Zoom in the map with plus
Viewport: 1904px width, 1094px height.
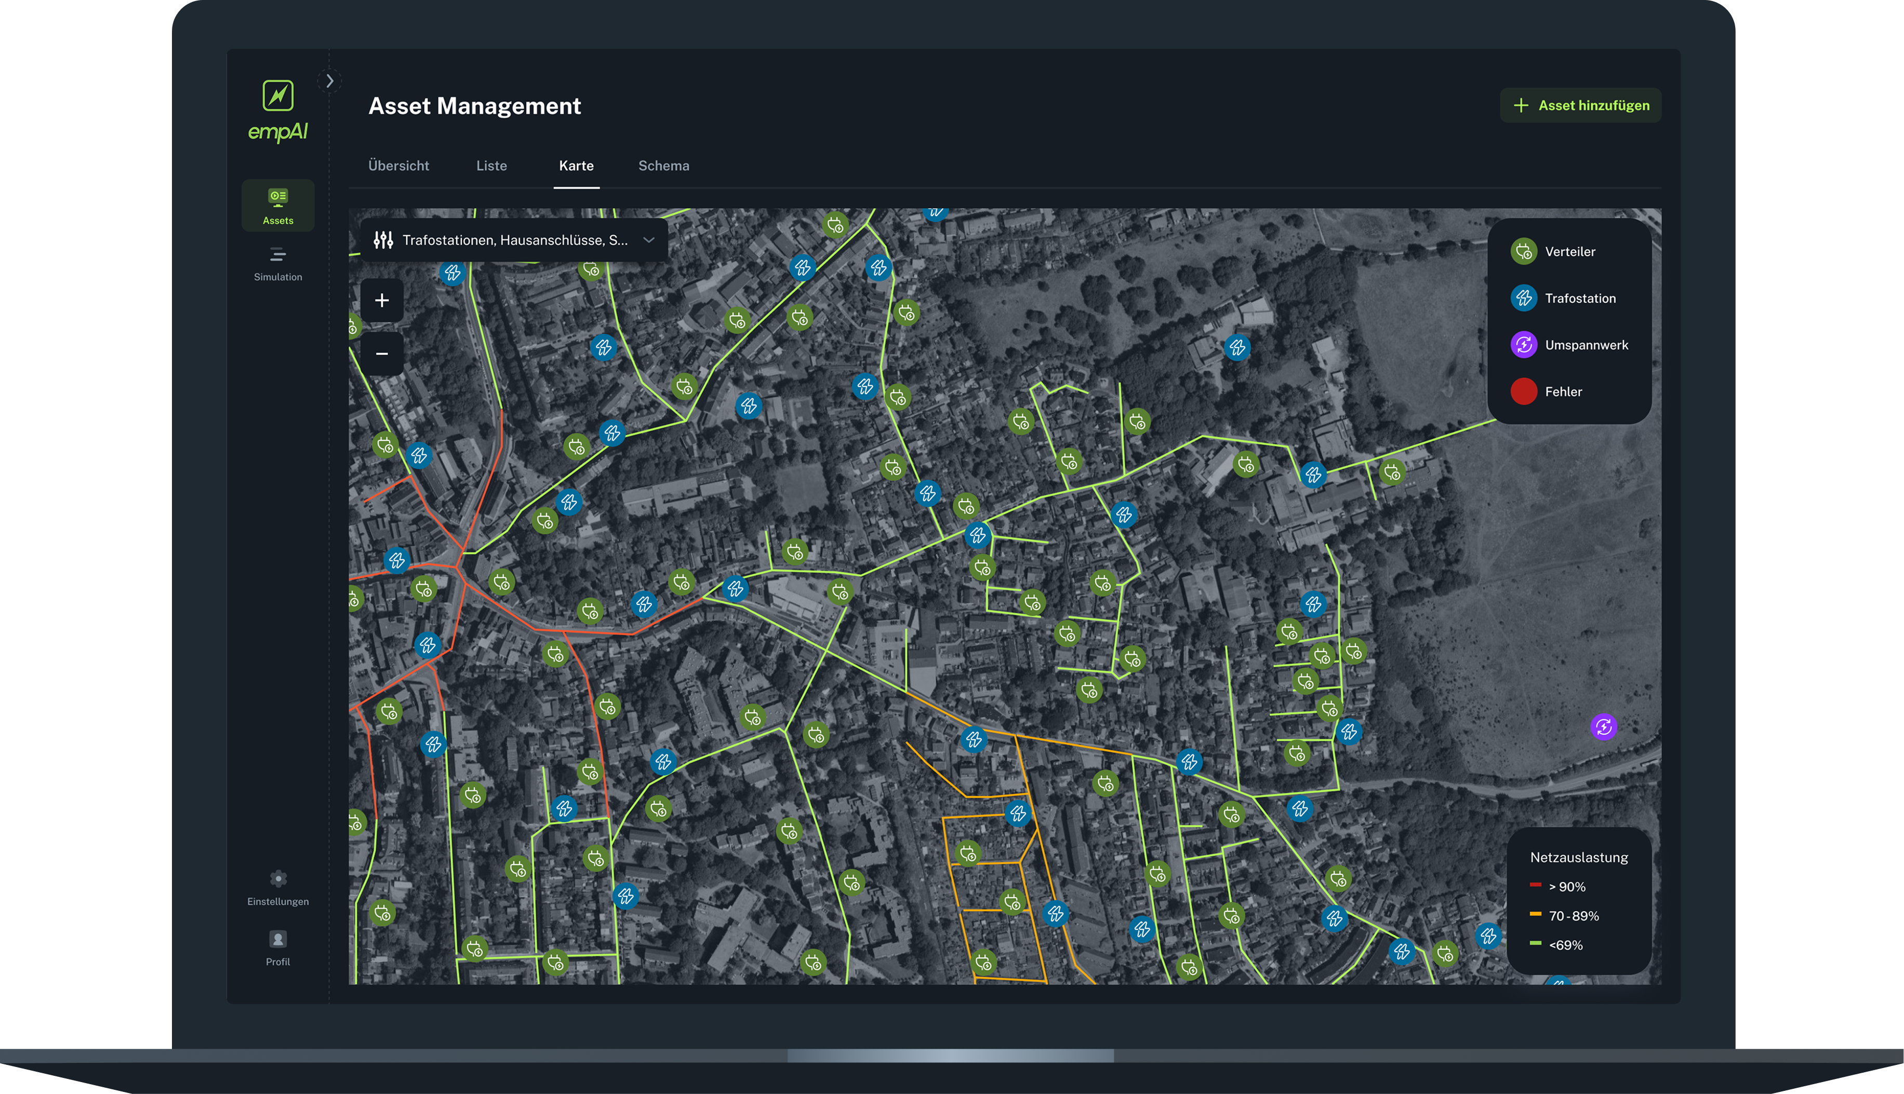[382, 301]
